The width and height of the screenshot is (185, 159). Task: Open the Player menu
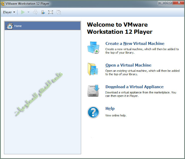[x=9, y=12]
